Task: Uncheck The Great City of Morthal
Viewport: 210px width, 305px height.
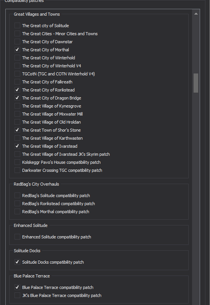Action: point(17,50)
